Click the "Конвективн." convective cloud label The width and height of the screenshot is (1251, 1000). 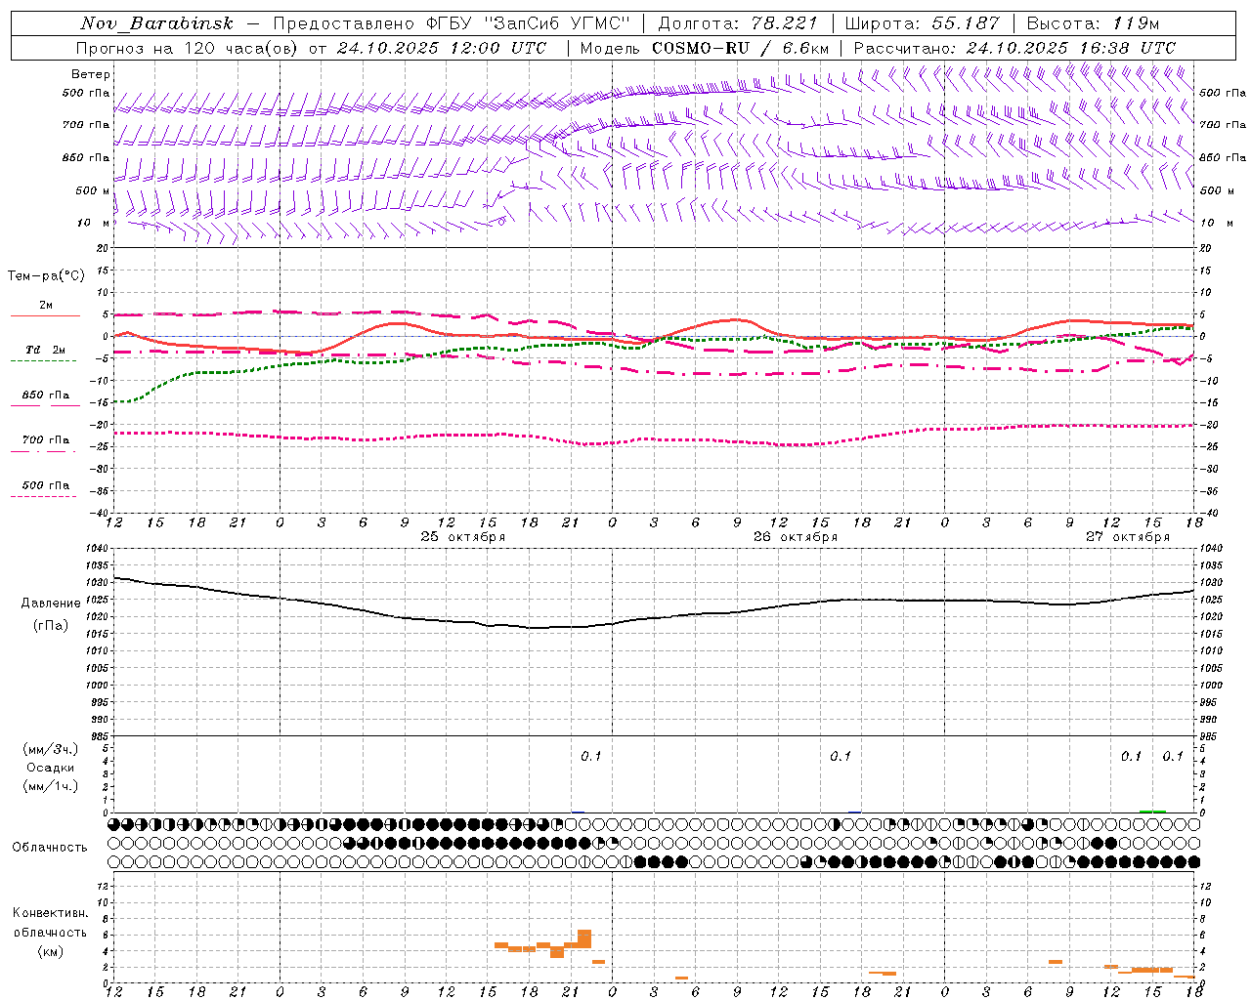[51, 913]
